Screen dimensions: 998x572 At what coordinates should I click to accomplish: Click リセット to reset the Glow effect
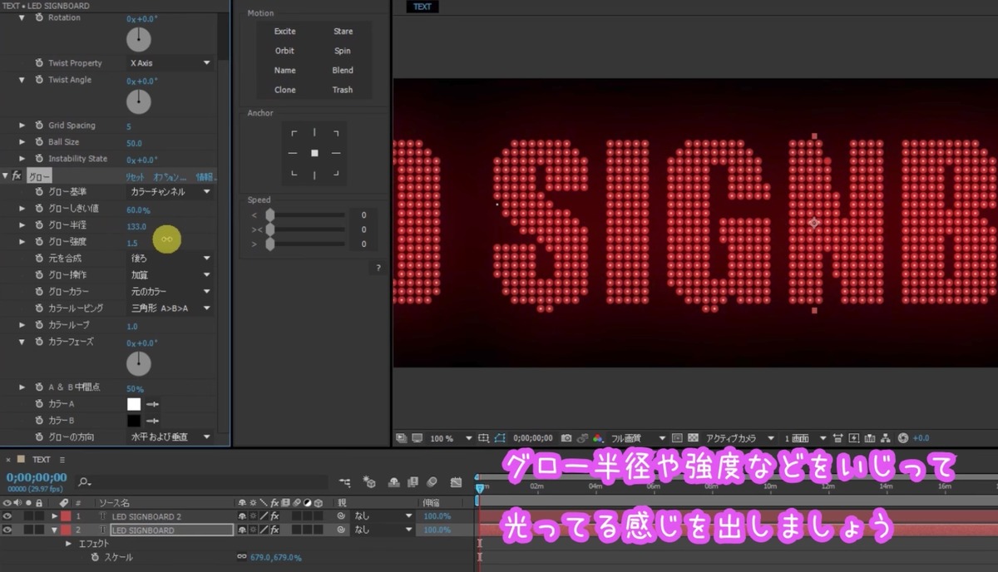(136, 176)
